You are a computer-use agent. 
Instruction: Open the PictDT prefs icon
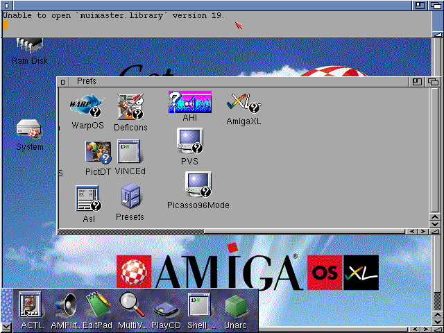98,153
